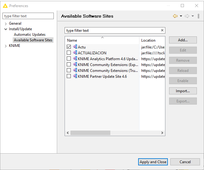The width and height of the screenshot is (204, 170).
Task: Uncheck the Actu site checkbox
Action: tap(69, 47)
